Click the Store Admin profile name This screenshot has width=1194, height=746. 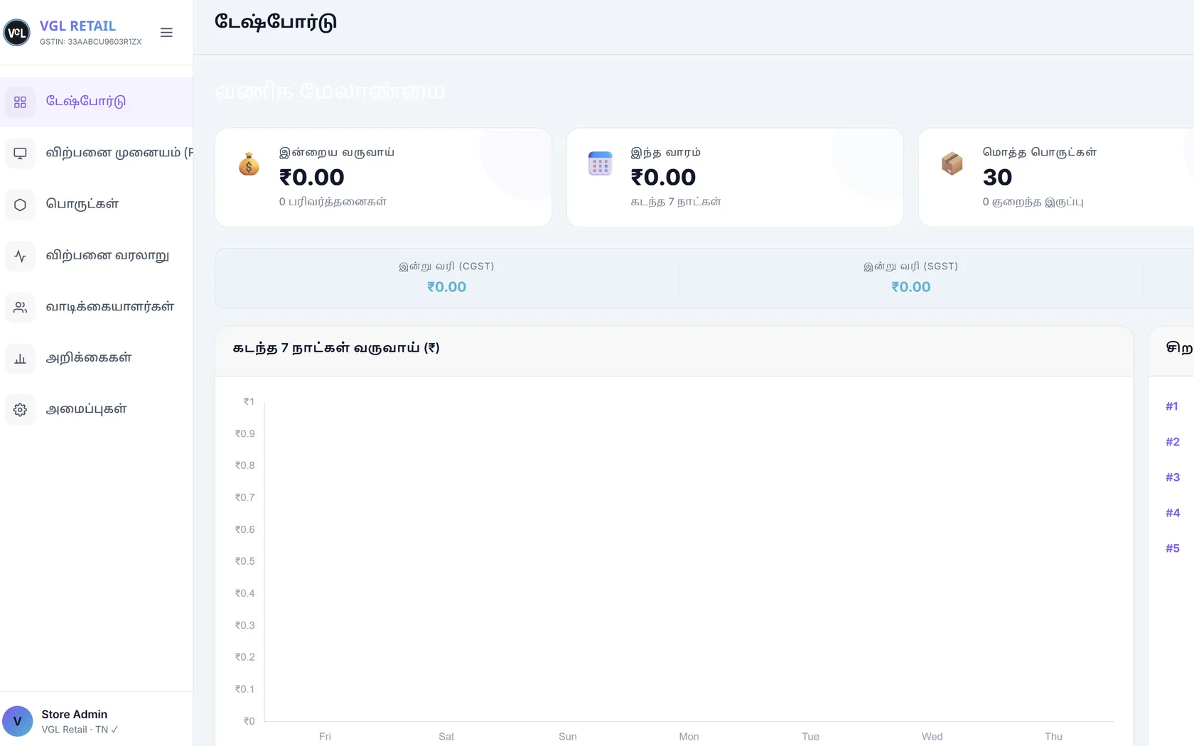75,714
